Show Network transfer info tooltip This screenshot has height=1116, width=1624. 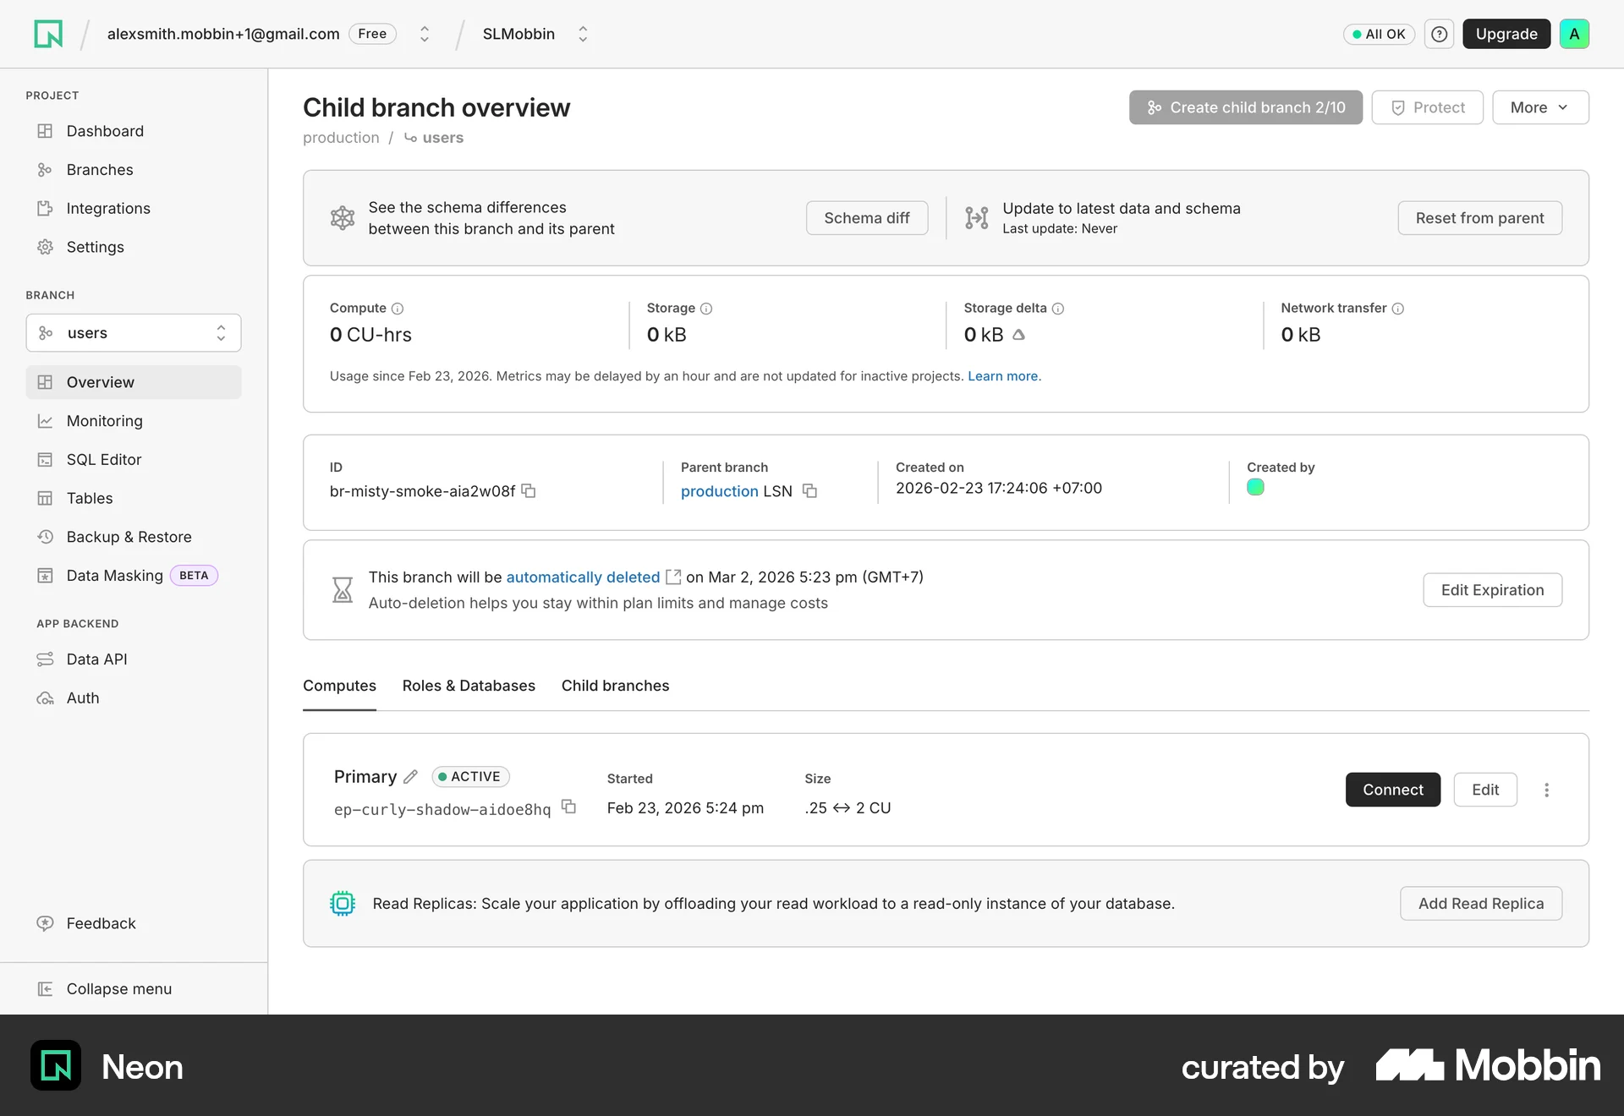(1398, 309)
